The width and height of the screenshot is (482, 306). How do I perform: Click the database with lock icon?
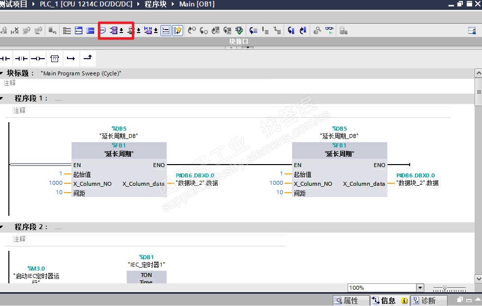point(343,31)
